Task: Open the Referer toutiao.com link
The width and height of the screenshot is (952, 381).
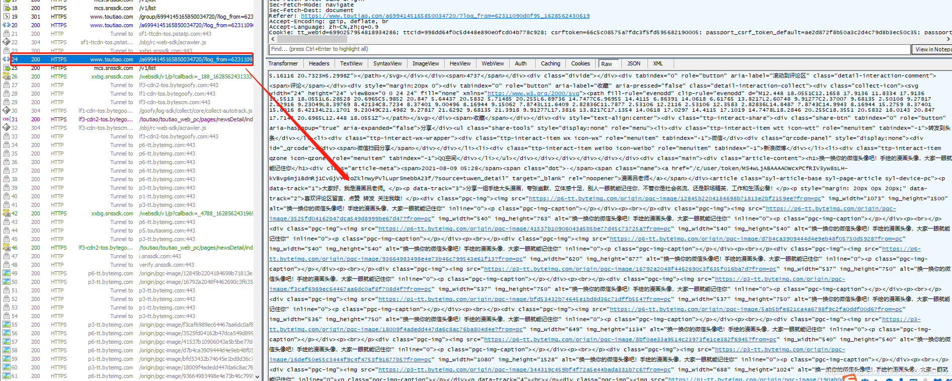Action: pos(445,16)
